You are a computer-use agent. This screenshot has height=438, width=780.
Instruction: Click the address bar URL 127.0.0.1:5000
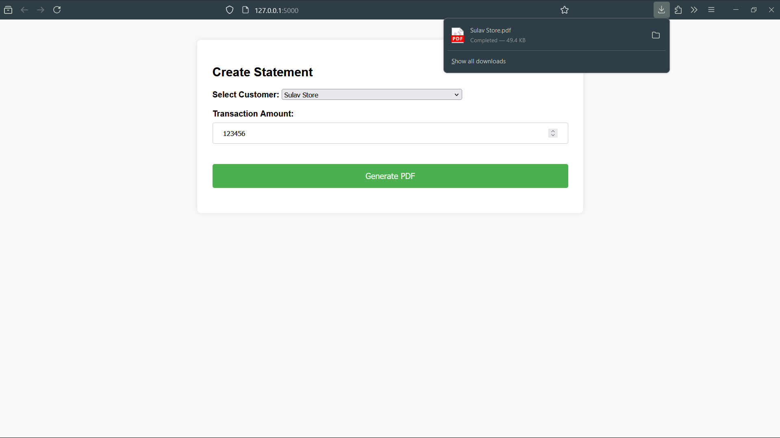point(276,11)
